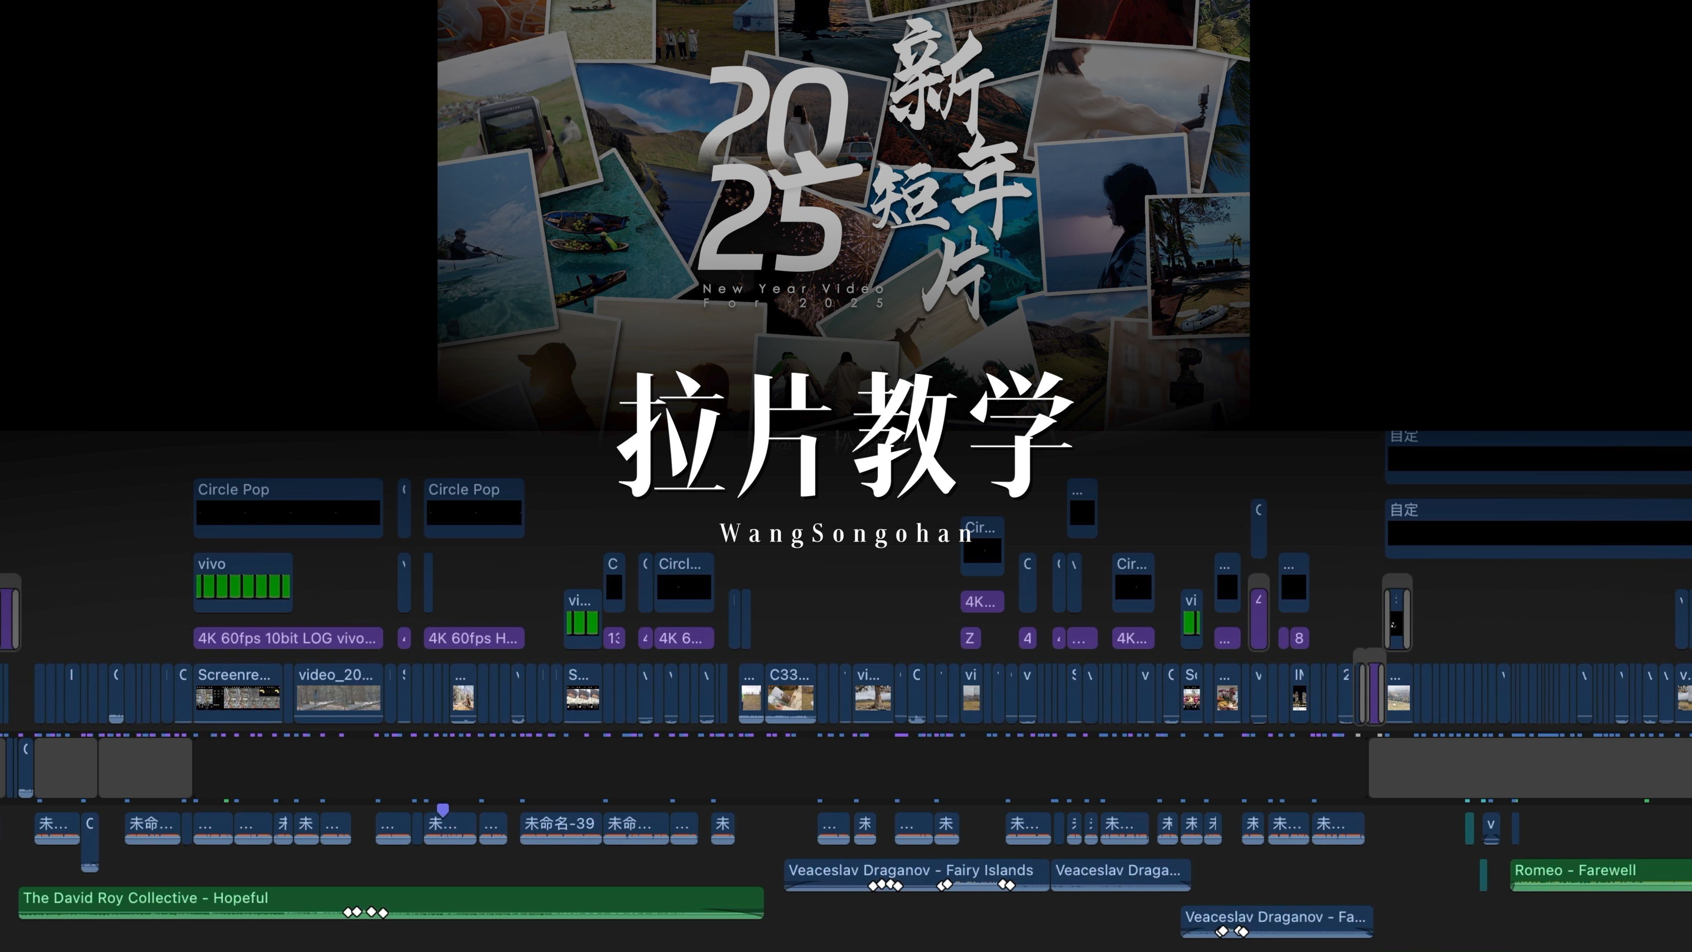Select the Veaceslav Draganov - Fa... audio clip
The height and width of the screenshot is (952, 1692).
(1277, 922)
